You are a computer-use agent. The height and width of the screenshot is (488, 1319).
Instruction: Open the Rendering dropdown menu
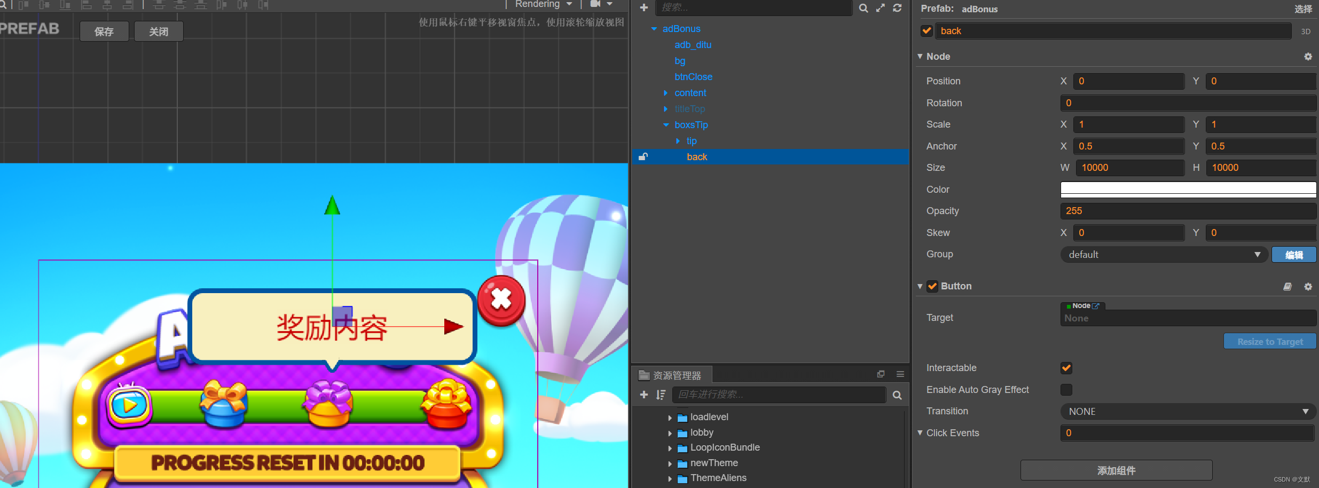pyautogui.click(x=543, y=4)
